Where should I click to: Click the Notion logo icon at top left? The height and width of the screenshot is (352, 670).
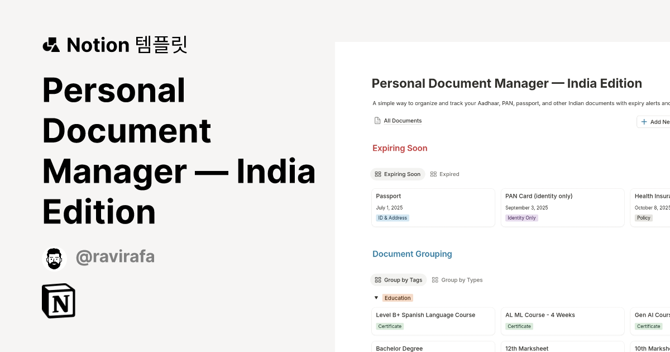point(51,45)
